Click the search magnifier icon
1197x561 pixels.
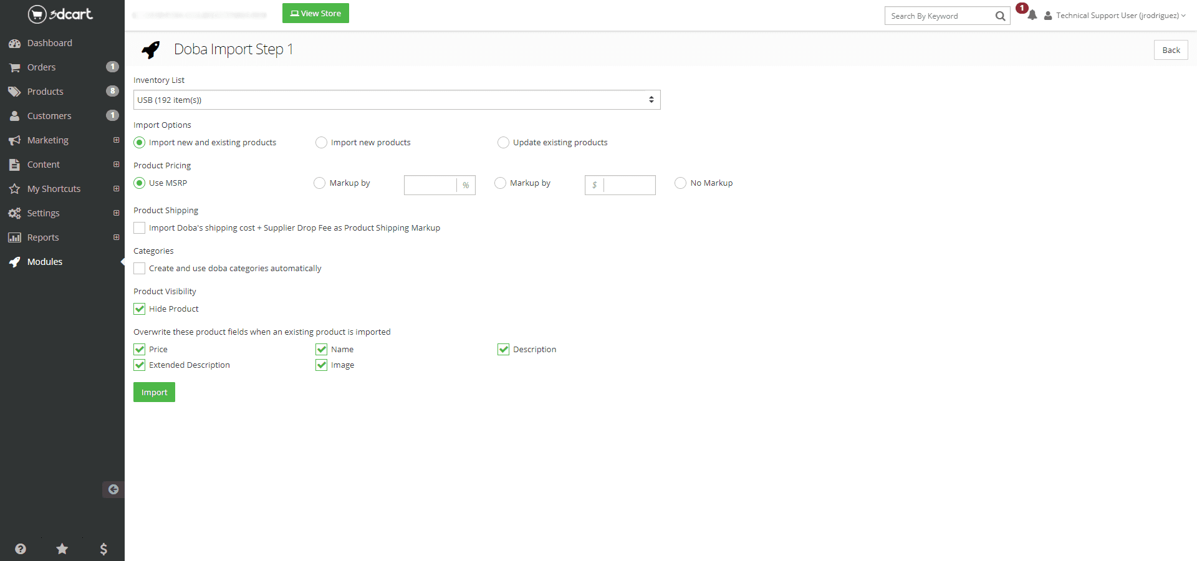(1000, 16)
